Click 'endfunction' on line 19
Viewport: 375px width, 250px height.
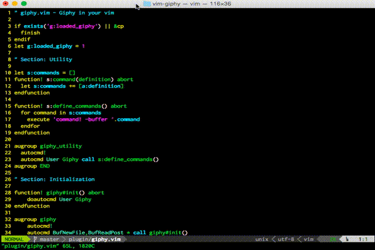point(32,132)
